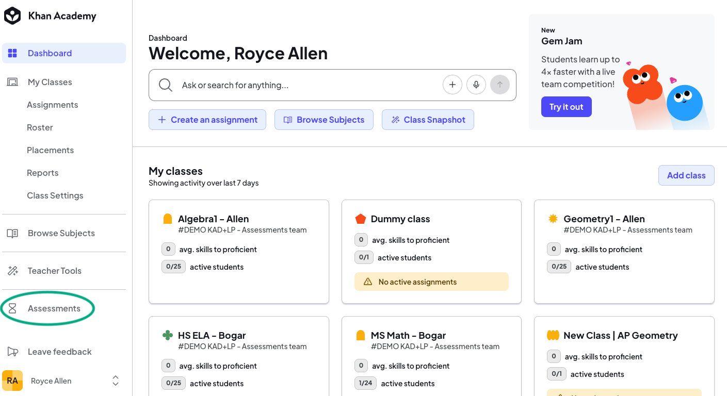Click the yellow AP Geometry class icon
727x396 pixels.
click(553, 335)
